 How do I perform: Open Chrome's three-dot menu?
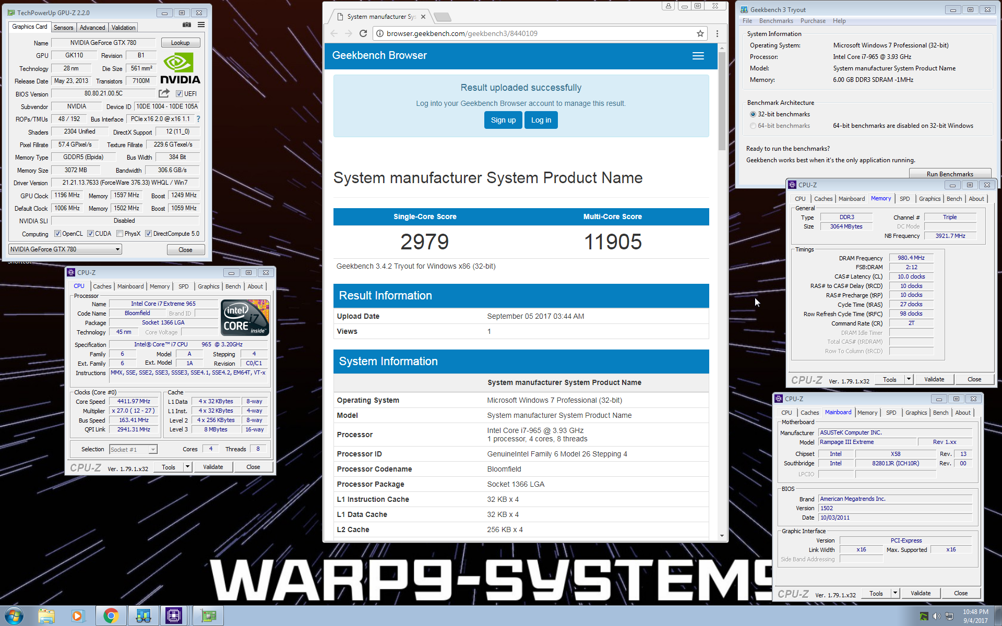click(x=717, y=33)
